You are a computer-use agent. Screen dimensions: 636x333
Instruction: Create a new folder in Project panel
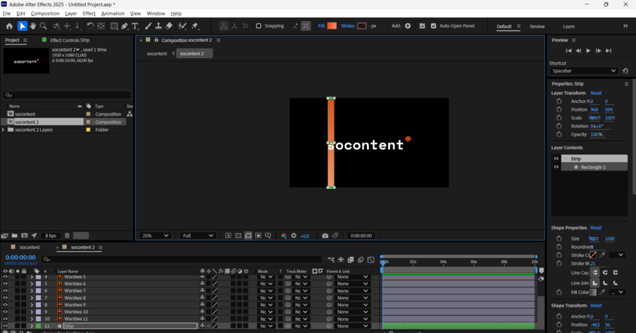pyautogui.click(x=15, y=236)
